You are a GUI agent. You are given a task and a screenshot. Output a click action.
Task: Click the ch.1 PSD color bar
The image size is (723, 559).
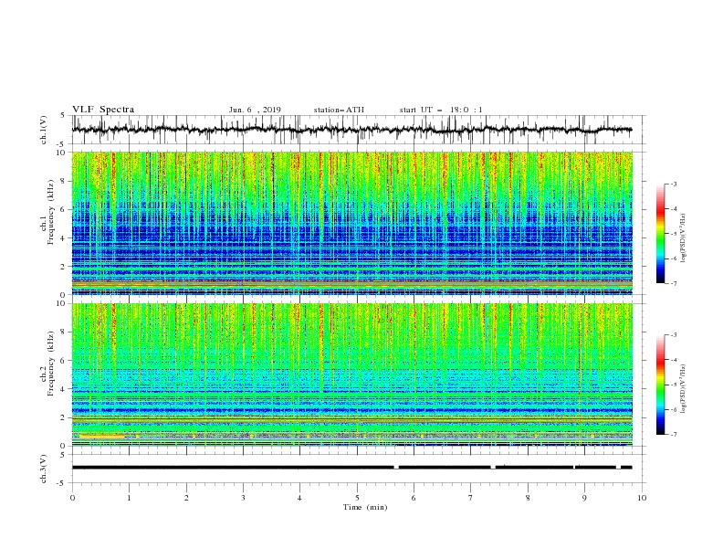660,234
